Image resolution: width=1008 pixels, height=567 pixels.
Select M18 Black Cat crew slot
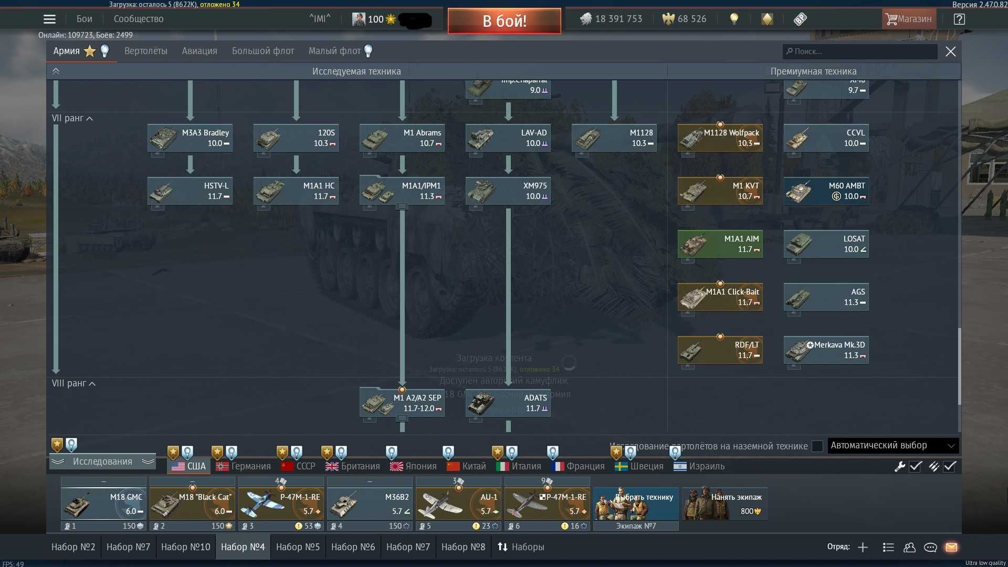pyautogui.click(x=192, y=505)
